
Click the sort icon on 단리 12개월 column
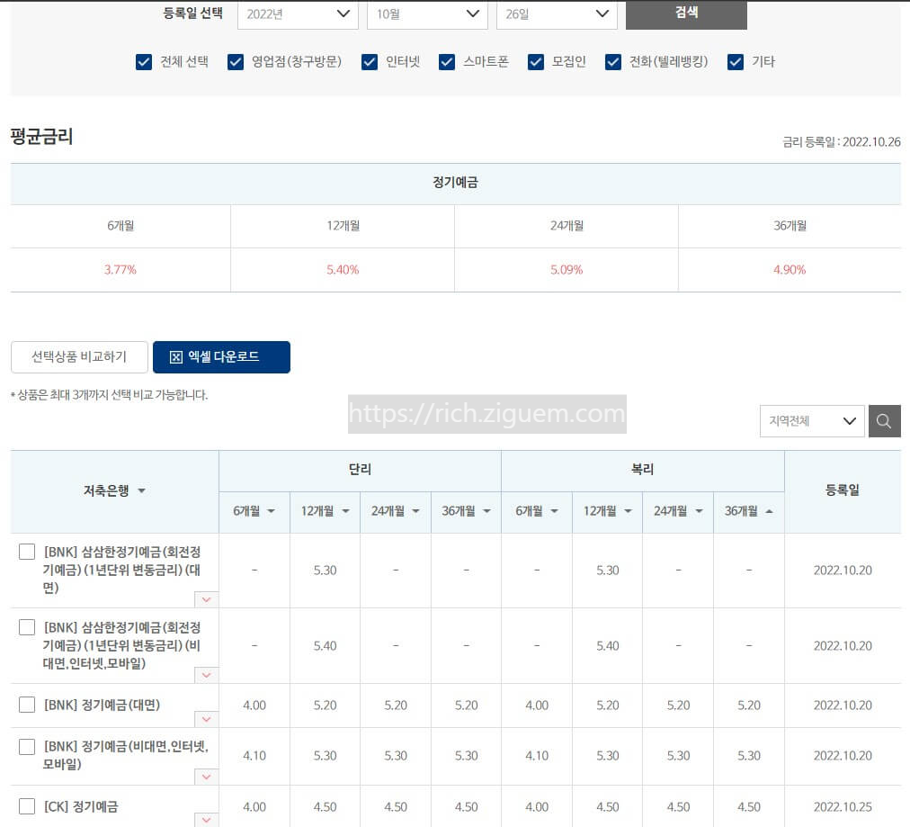347,511
